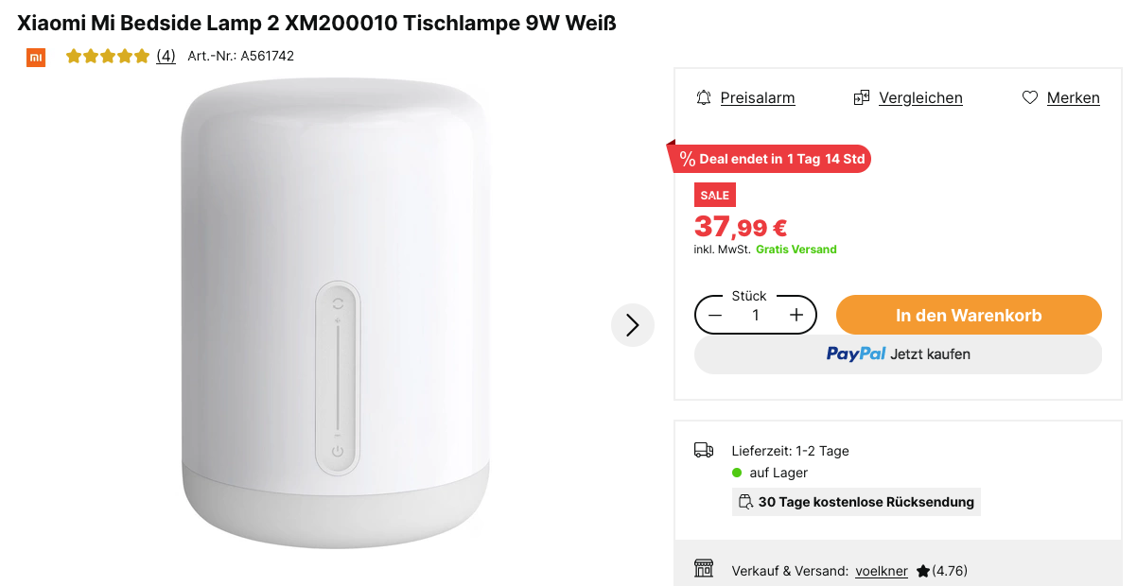Click the white lamp product image
The width and height of the screenshot is (1137, 586).
[336, 321]
